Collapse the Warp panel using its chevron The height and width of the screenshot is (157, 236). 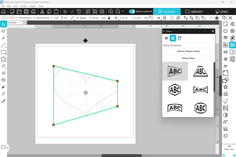[x=164, y=31]
